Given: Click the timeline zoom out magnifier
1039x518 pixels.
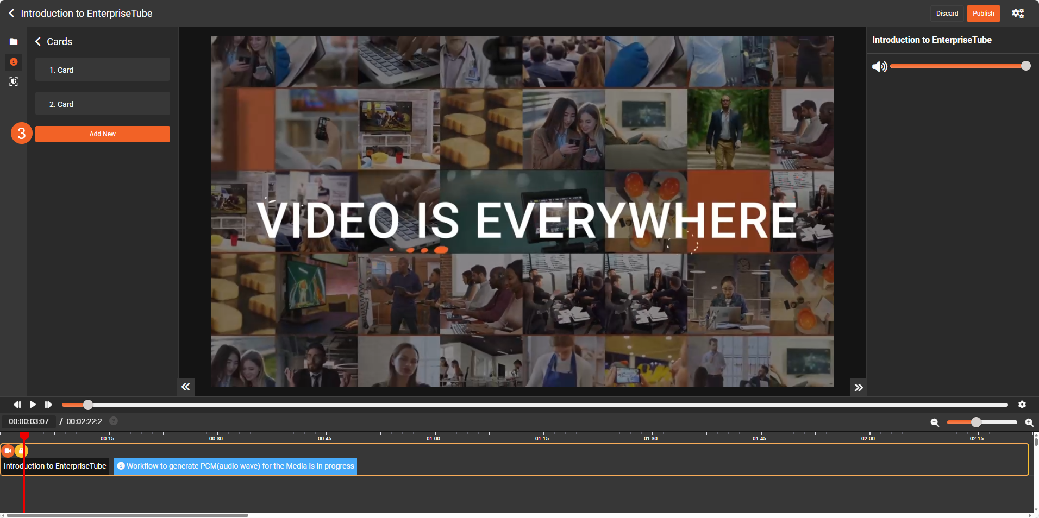Looking at the screenshot, I should (x=935, y=422).
